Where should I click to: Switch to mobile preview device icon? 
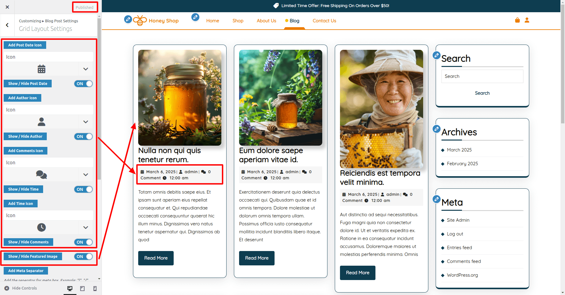95,289
